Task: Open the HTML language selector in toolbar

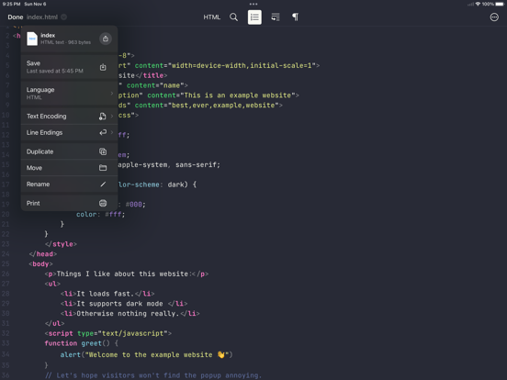Action: pyautogui.click(x=212, y=17)
